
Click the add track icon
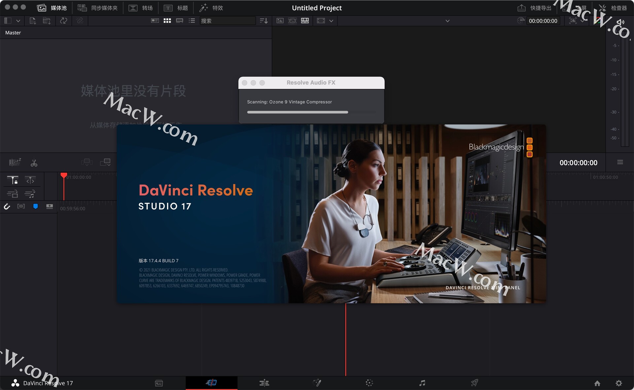coord(50,206)
